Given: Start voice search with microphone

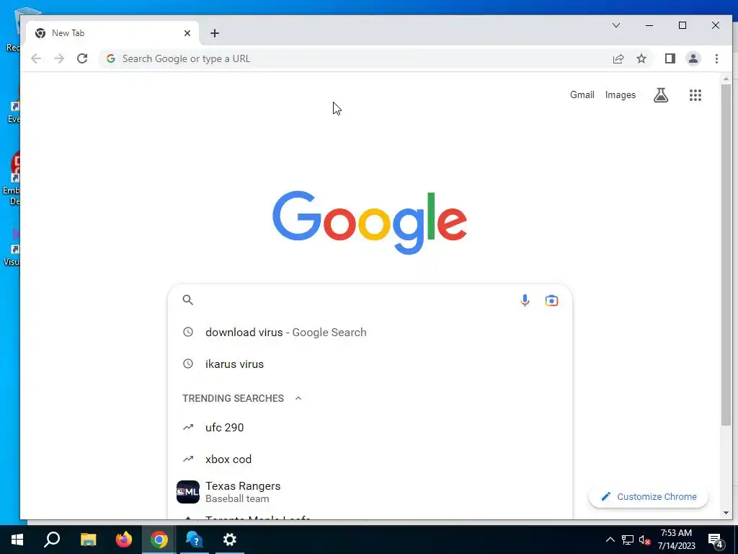Looking at the screenshot, I should click(x=525, y=300).
